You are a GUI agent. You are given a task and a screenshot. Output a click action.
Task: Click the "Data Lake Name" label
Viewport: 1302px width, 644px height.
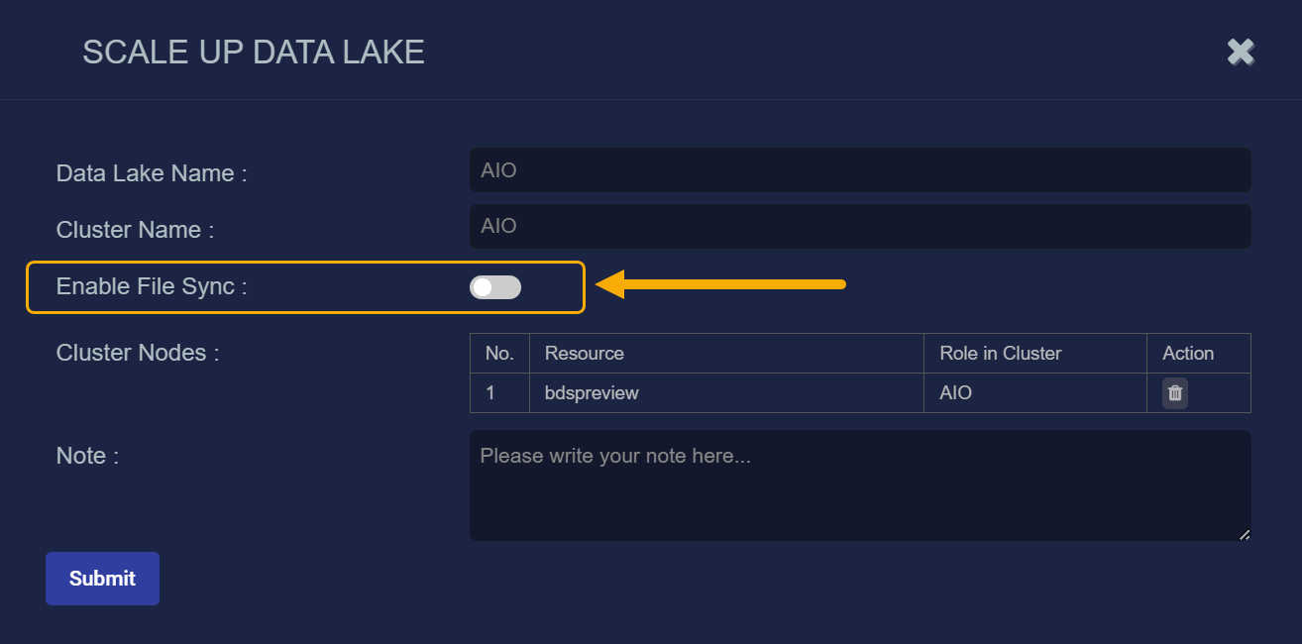click(152, 173)
